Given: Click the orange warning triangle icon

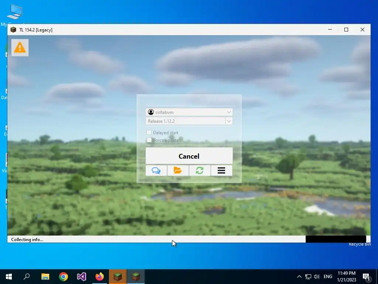Looking at the screenshot, I should [x=20, y=48].
